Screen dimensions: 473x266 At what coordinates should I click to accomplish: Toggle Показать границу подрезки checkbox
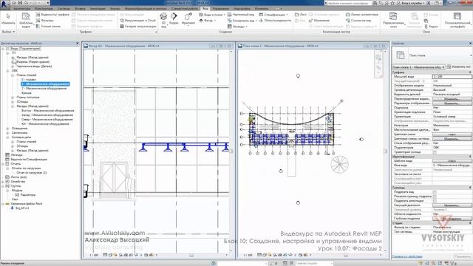pyautogui.click(x=435, y=197)
